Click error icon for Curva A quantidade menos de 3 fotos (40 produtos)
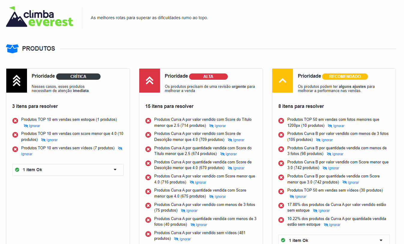The image size is (404, 244). tap(148, 220)
